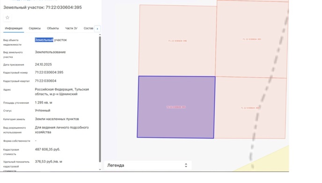The height and width of the screenshot is (183, 322).
Task: Select parcel 71:22:030604:396 on the map
Action: point(177,41)
